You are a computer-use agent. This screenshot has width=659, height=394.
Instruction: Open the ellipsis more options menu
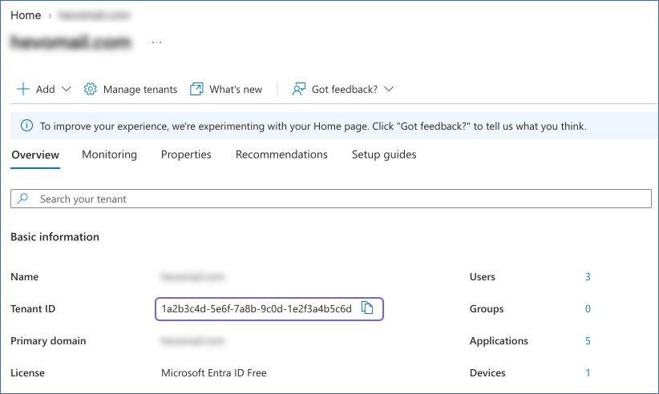point(157,42)
